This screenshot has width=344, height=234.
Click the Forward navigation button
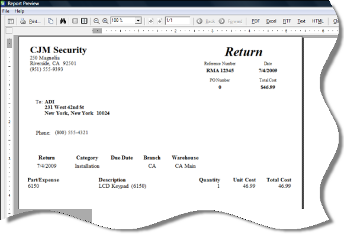[x=230, y=21]
